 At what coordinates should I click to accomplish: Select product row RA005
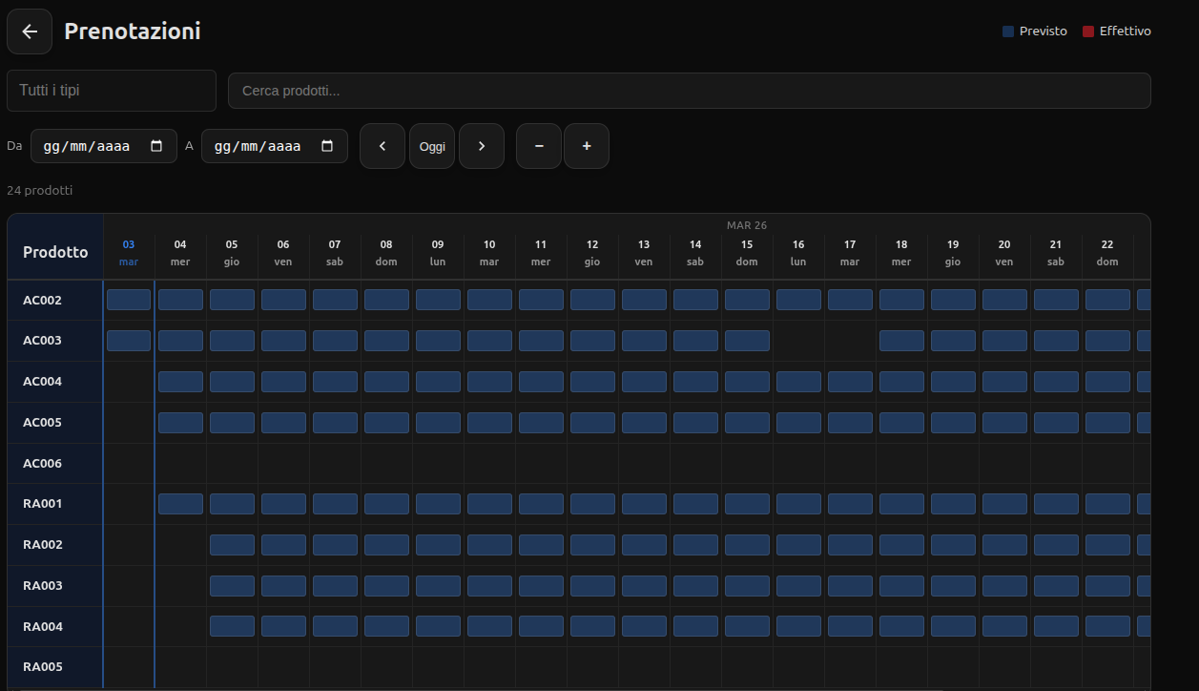[x=55, y=667]
